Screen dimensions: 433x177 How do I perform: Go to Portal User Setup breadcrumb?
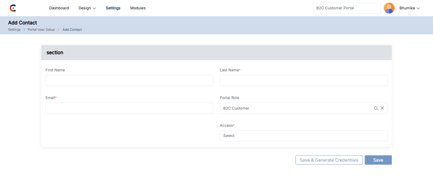[41, 29]
